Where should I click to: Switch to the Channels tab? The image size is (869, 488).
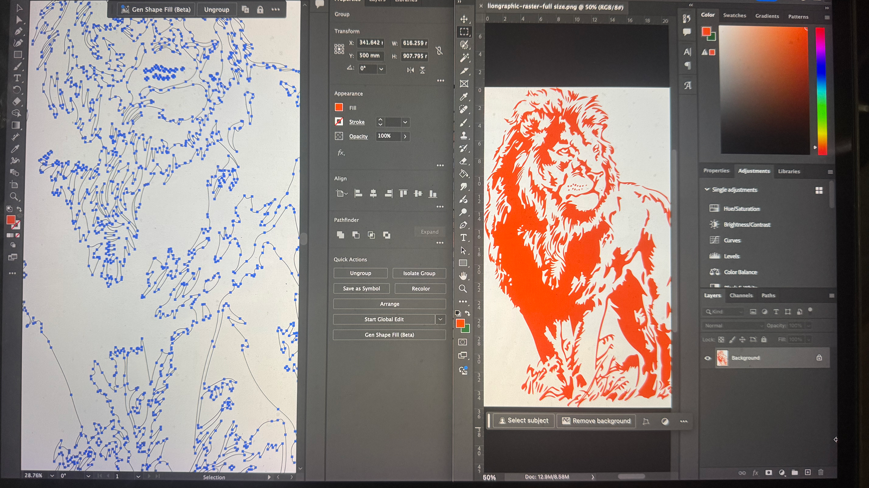coord(741,296)
